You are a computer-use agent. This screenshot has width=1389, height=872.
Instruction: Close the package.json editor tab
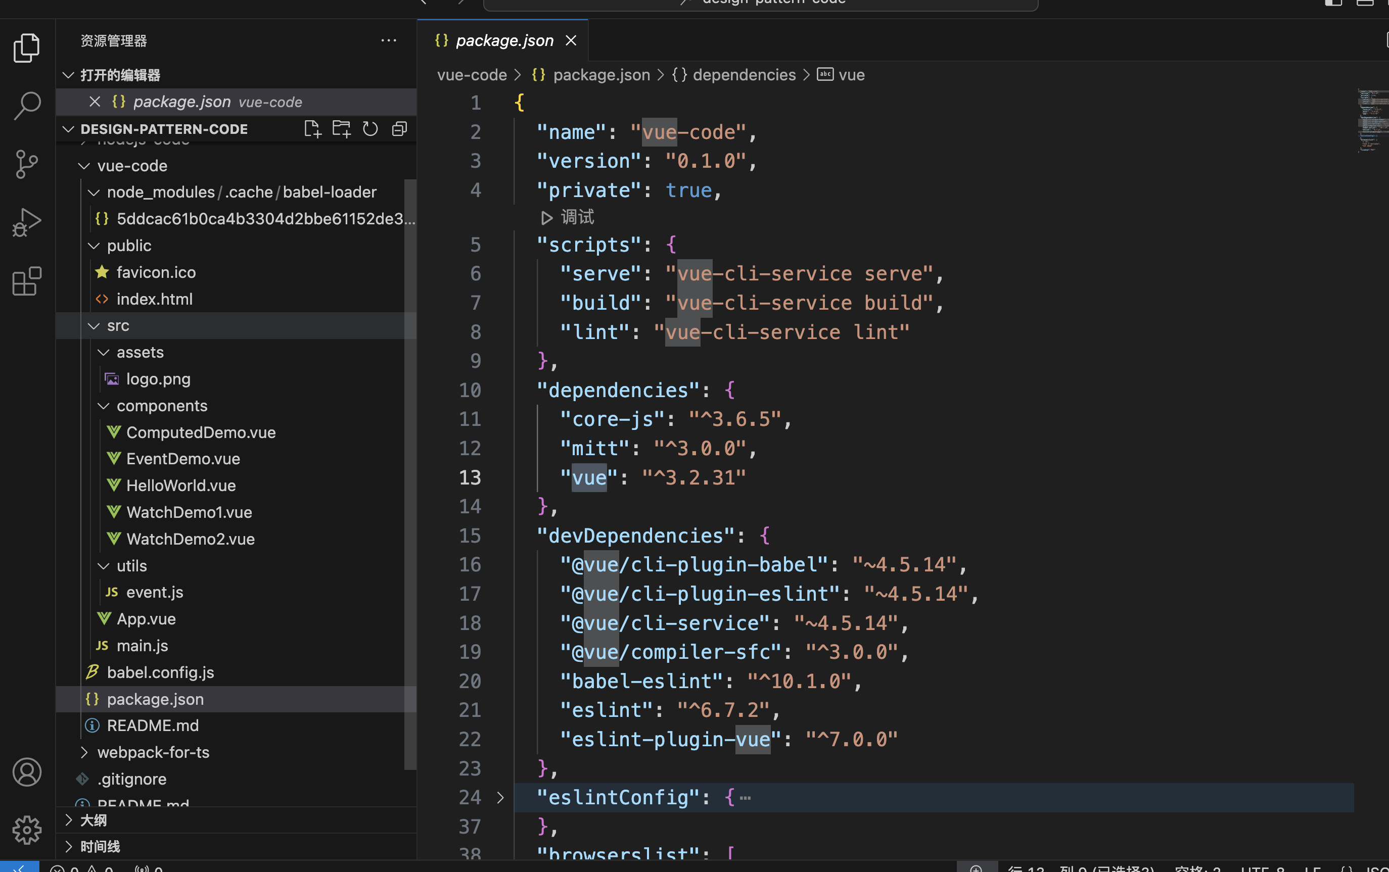571,40
